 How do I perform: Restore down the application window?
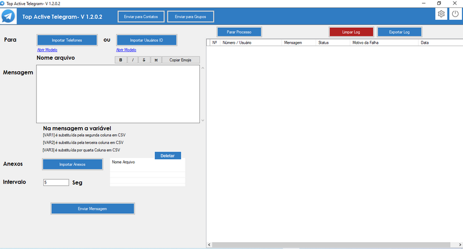(x=439, y=3)
